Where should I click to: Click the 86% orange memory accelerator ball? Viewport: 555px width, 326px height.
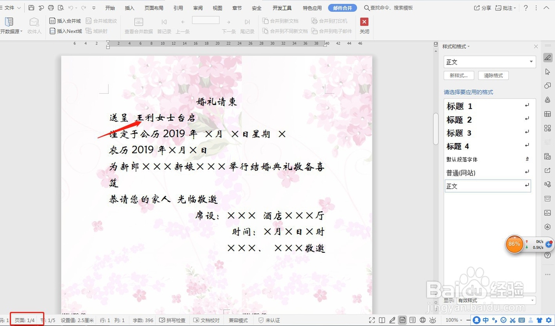coord(514,244)
